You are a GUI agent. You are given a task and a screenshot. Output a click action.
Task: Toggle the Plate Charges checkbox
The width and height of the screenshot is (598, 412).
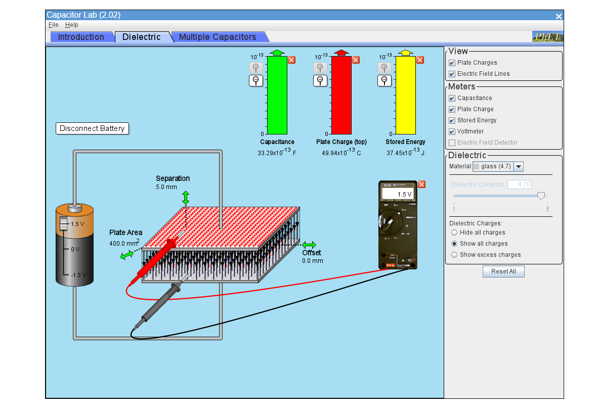[x=452, y=63]
